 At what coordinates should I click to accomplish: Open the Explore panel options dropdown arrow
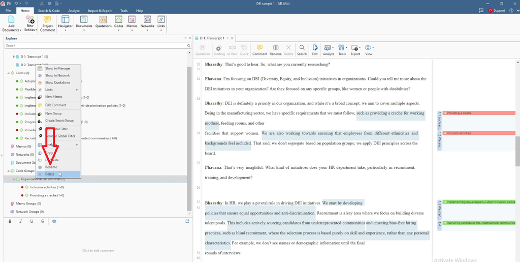point(186,38)
